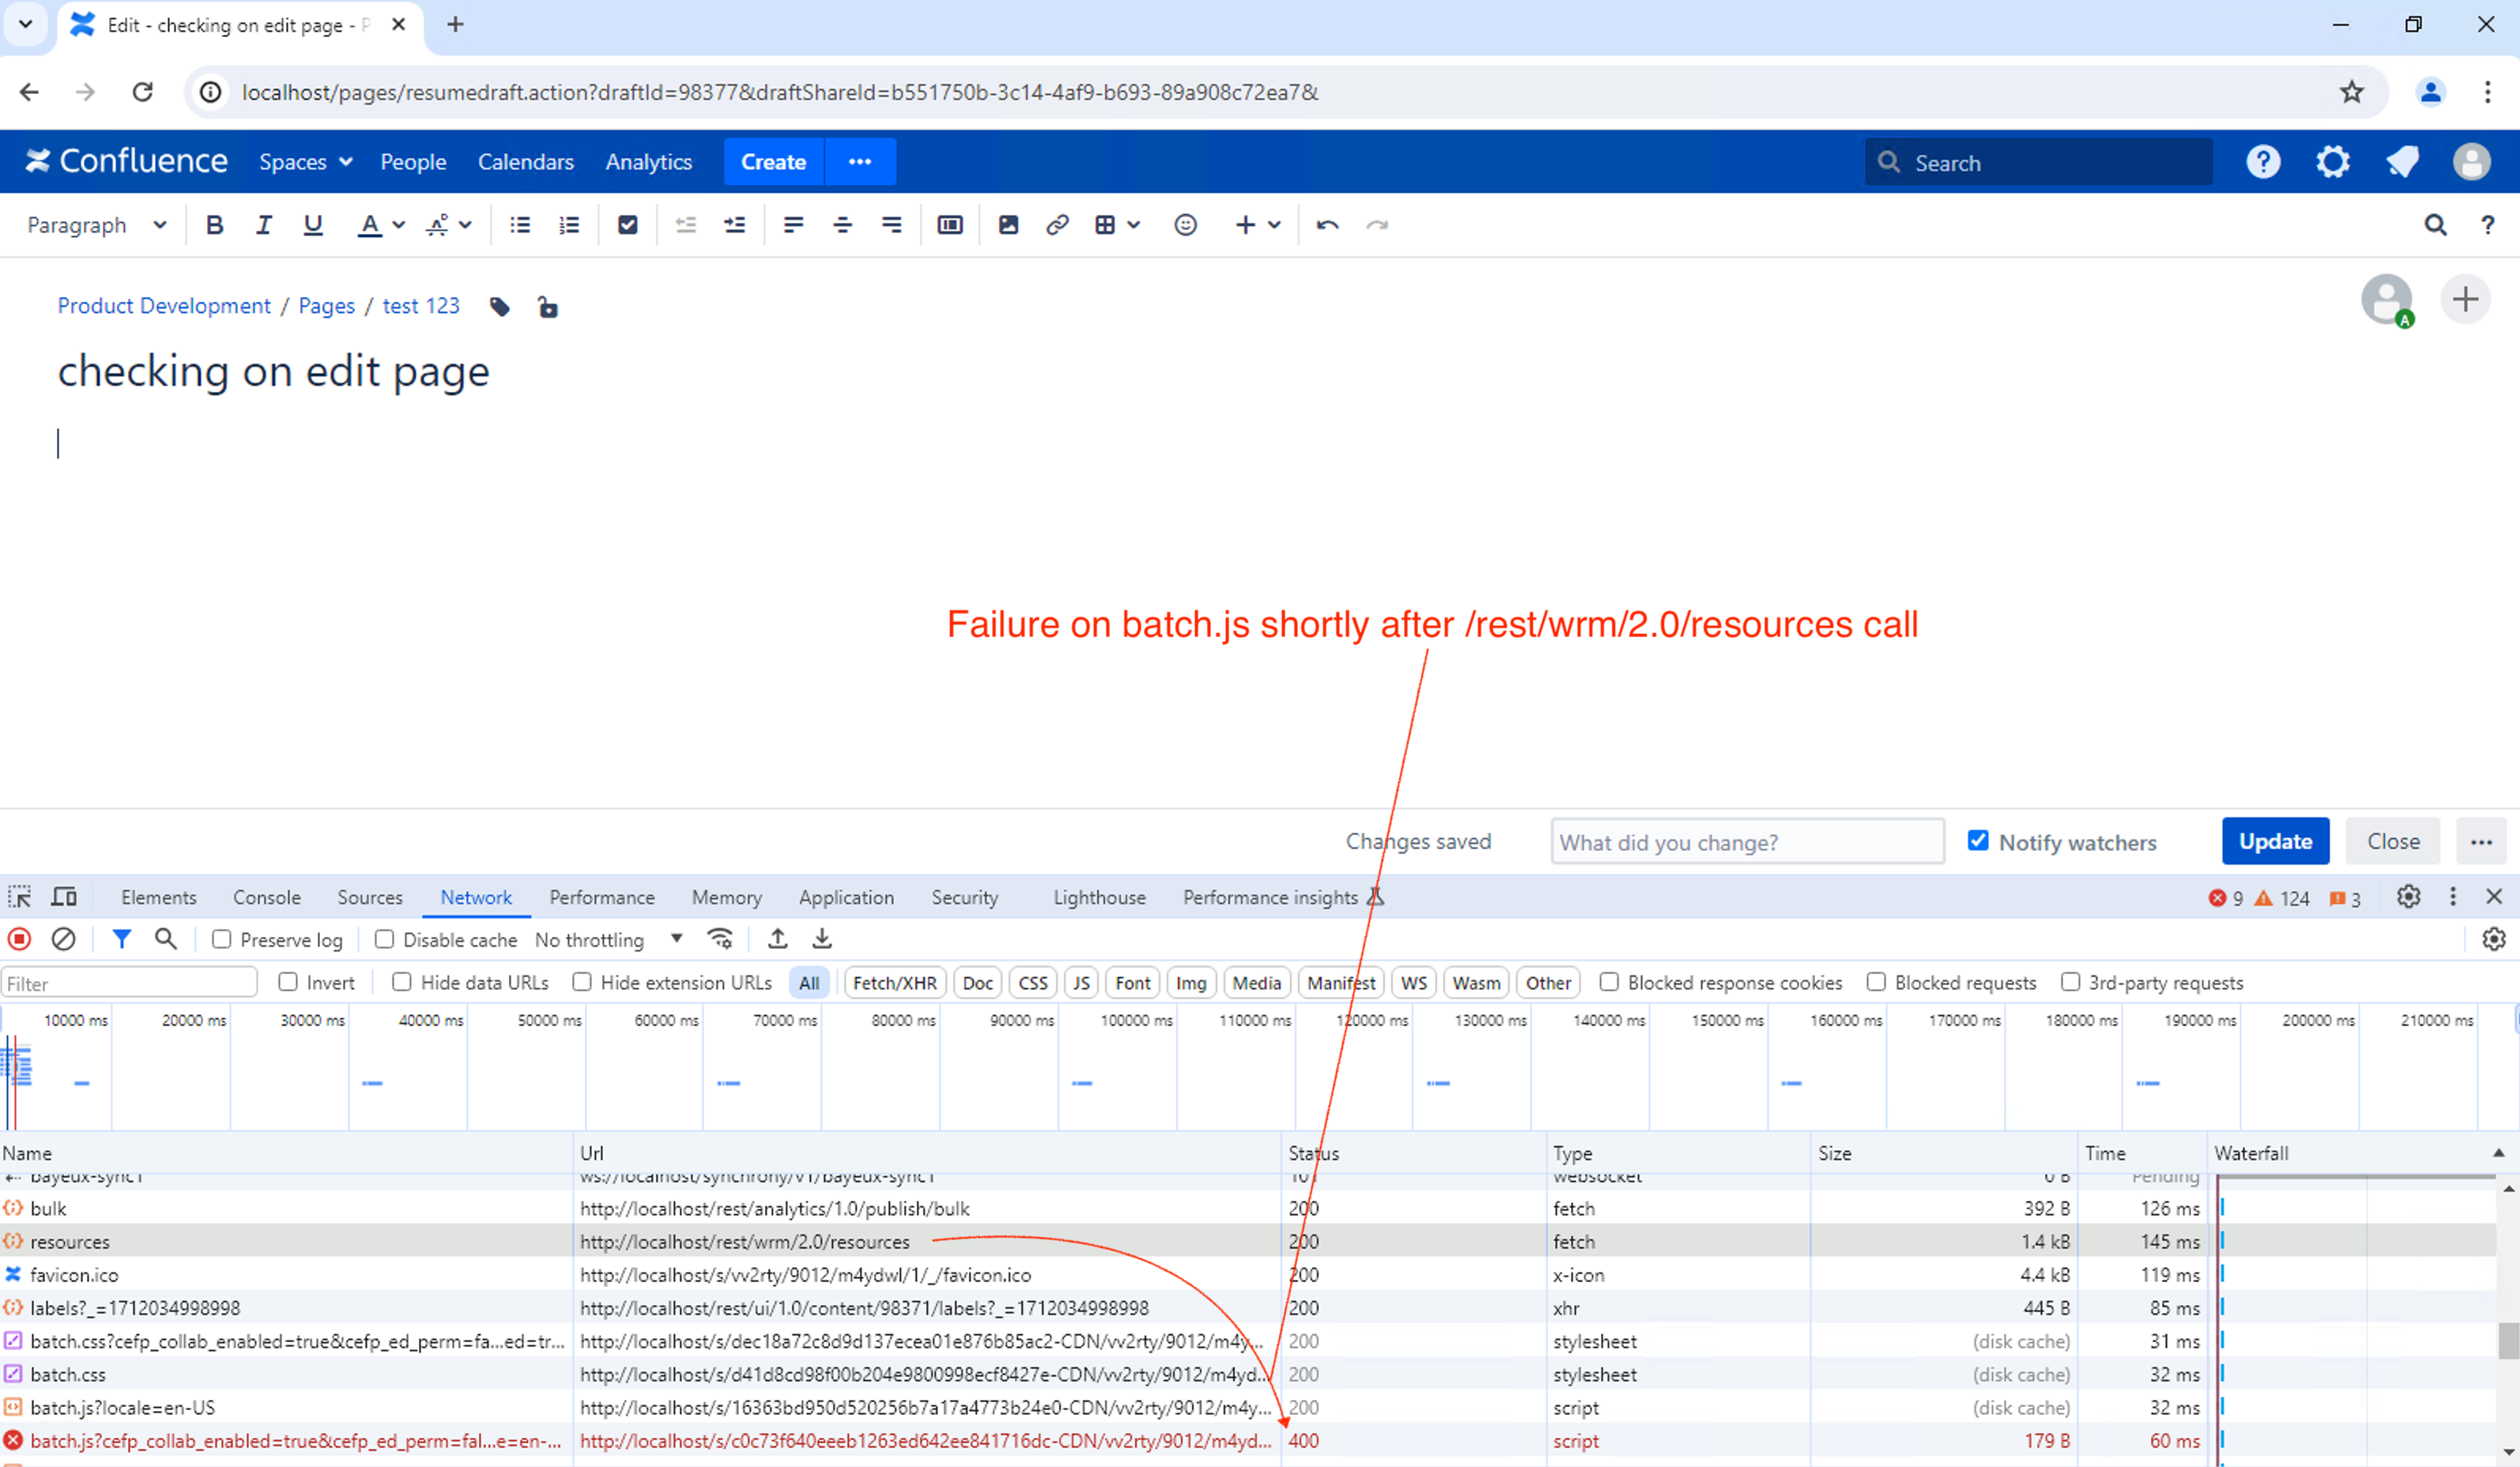
Task: Edit page labels tag icon
Action: pos(500,307)
